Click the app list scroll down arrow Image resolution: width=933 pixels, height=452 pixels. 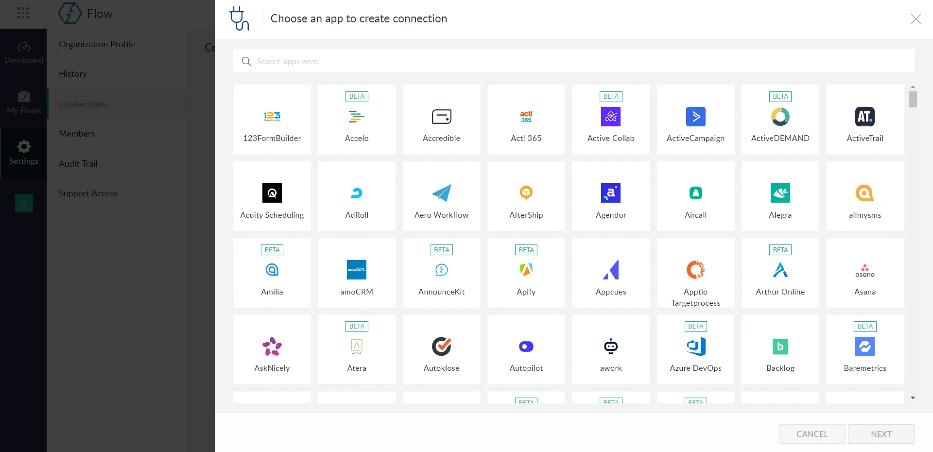point(913,398)
